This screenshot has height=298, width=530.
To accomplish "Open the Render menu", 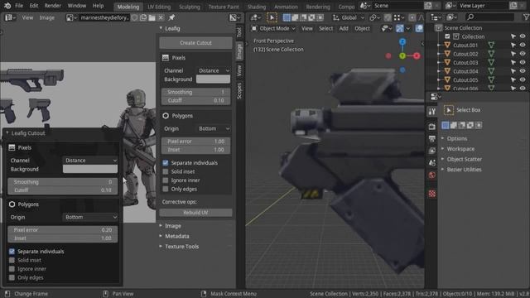I will coord(53,6).
